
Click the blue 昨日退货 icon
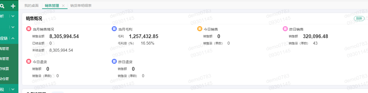click(114, 61)
